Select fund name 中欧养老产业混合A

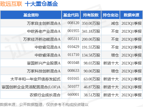click(44, 31)
